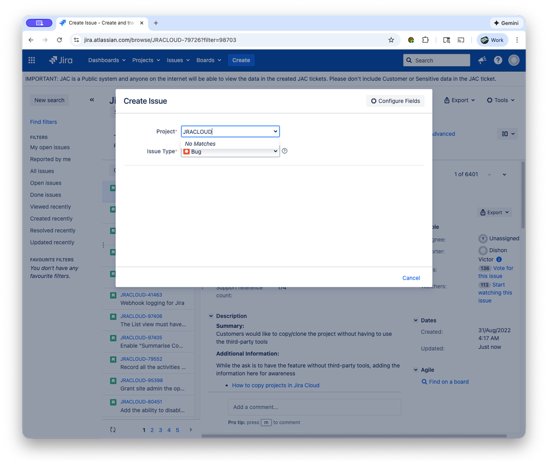Open issue JRACLOUD-80451
Viewport: 548px width, 468px height.
(141, 402)
